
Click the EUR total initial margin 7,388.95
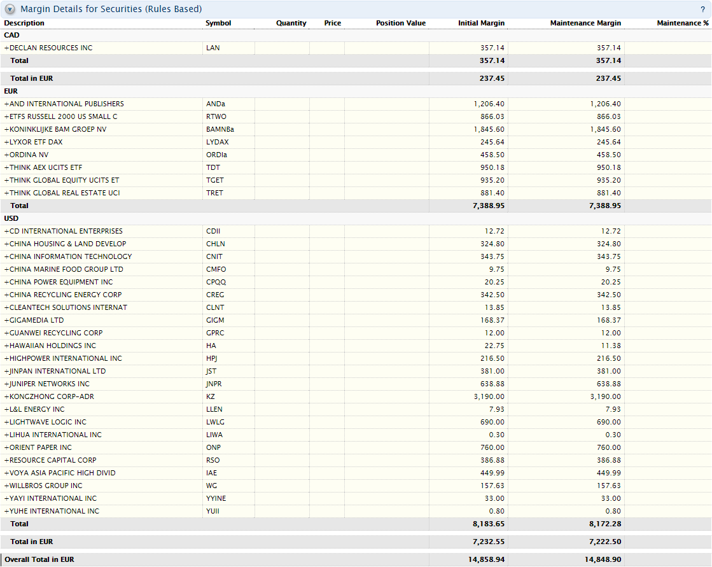(x=489, y=206)
